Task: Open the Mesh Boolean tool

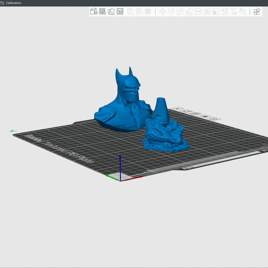Action: (207, 12)
